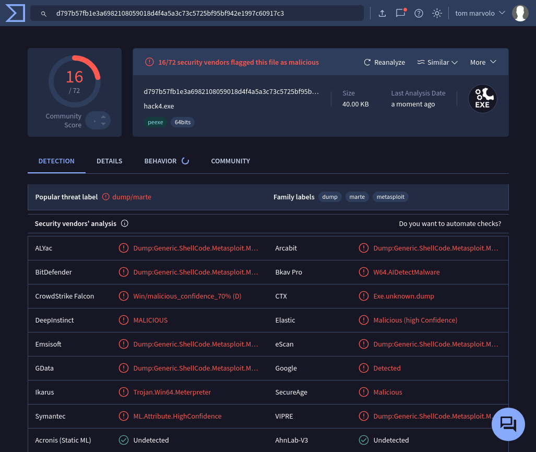The height and width of the screenshot is (452, 536).
Task: Click the 40.00 KB size value
Action: coord(355,104)
